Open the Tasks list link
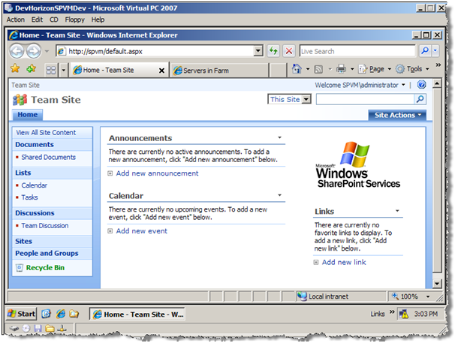Screen dimensions: 455x343 (29, 197)
